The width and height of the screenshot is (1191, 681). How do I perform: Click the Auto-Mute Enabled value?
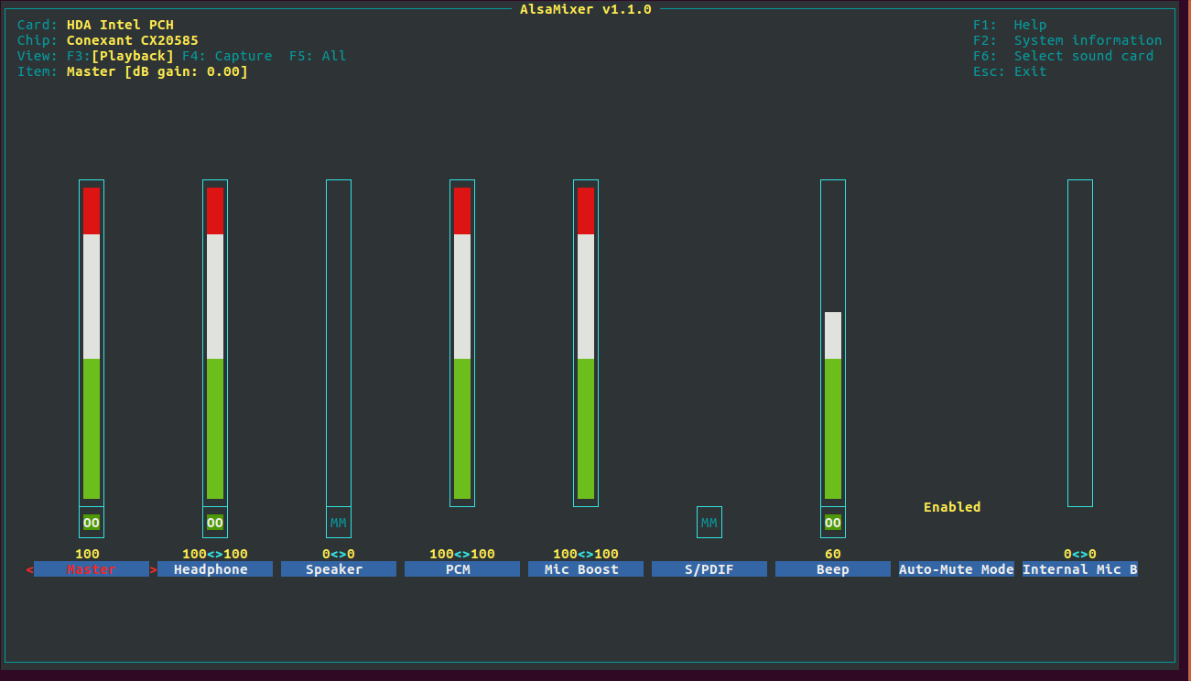pyautogui.click(x=952, y=507)
